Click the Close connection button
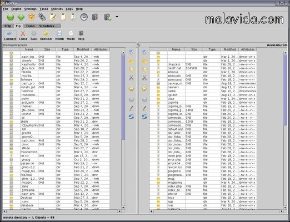This screenshot has width=290, height=222. point(23,36)
